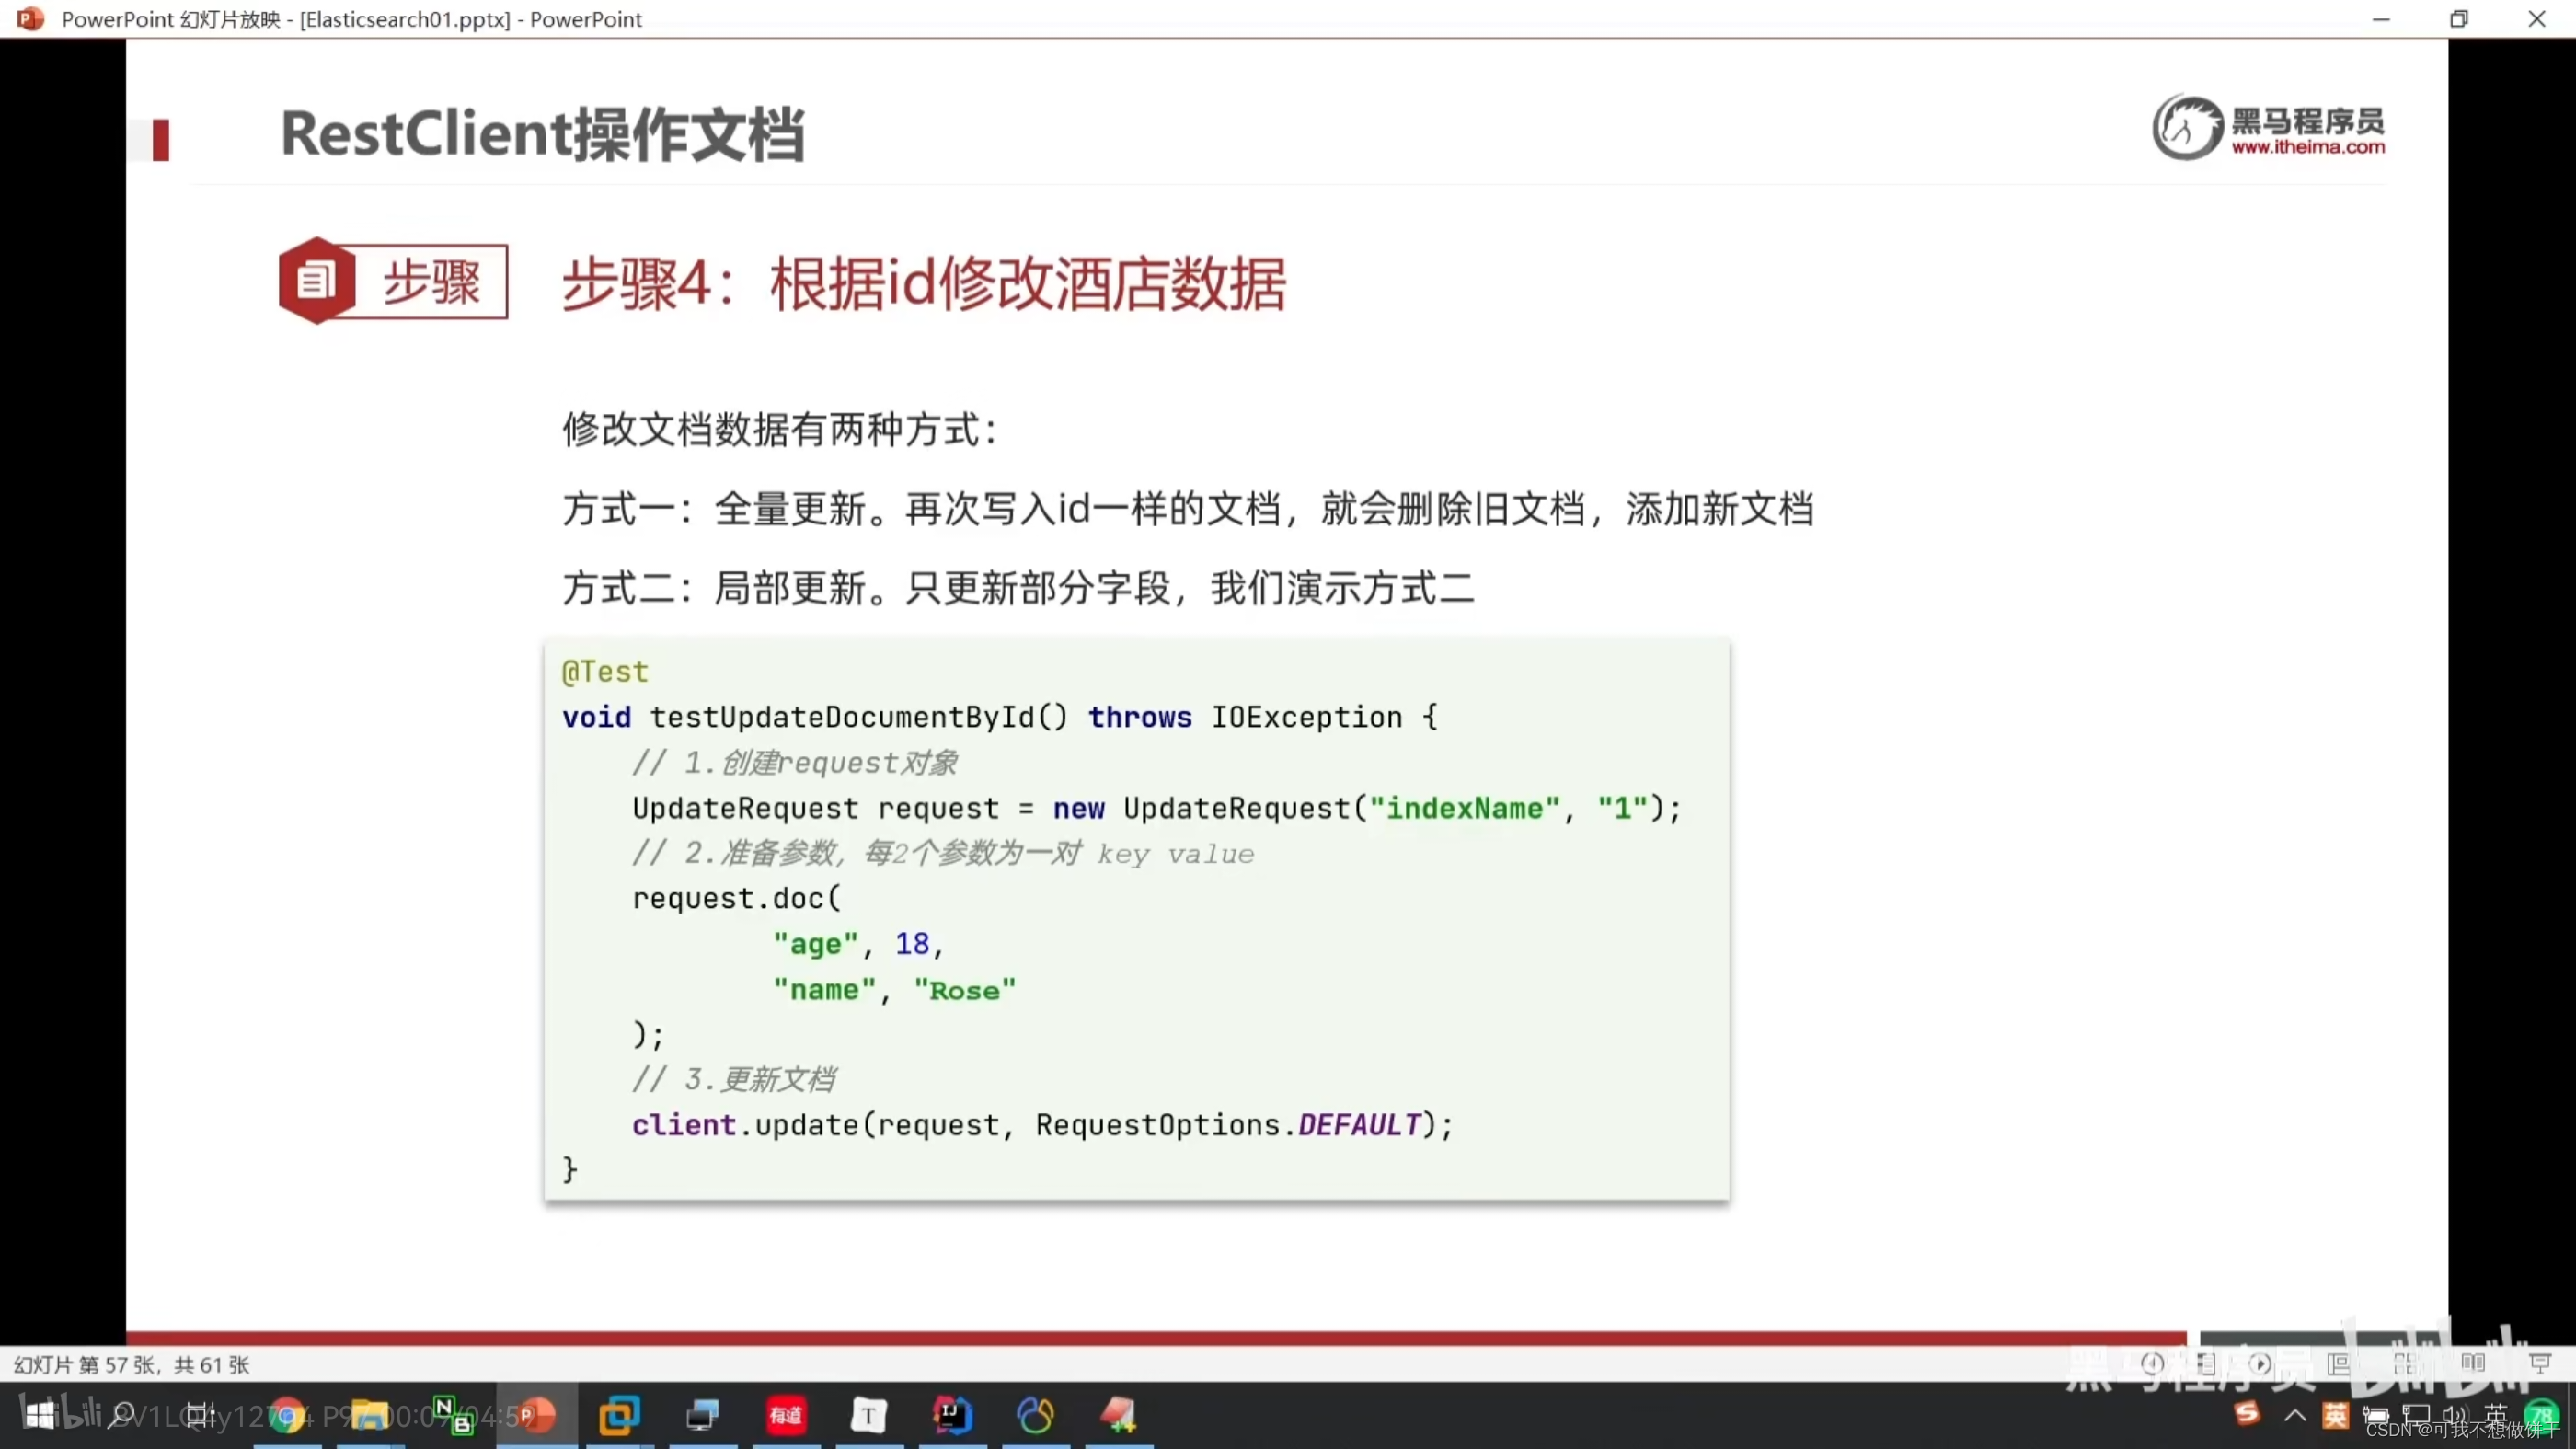Open battery status in system tray

click(x=2376, y=1416)
